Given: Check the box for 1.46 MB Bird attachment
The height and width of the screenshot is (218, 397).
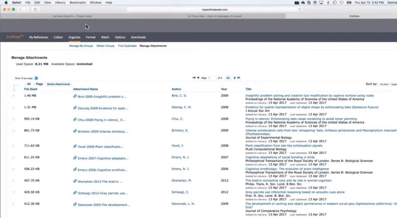Looking at the screenshot, I should tap(14, 96).
